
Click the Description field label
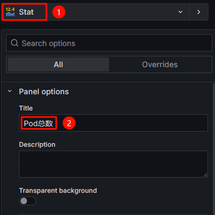[37, 145]
